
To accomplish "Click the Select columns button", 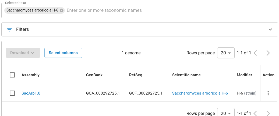I will tap(63, 53).
